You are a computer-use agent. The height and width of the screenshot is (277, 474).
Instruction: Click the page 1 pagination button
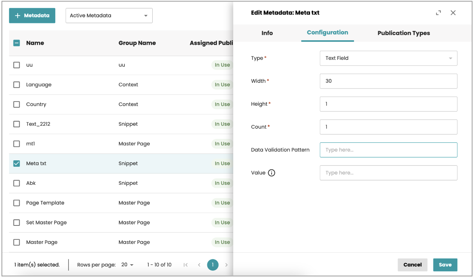tap(213, 265)
